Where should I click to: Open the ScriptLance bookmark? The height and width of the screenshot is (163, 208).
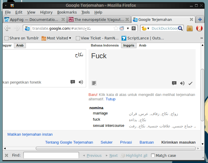tap(143, 38)
